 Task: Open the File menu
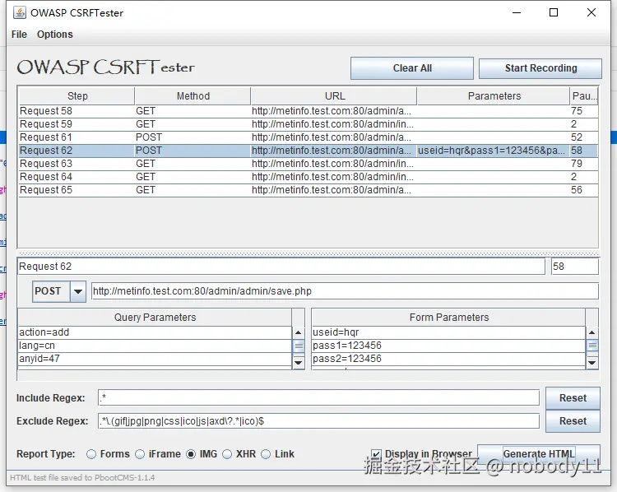(19, 35)
